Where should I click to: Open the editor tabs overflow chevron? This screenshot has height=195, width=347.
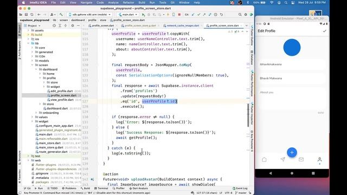coord(247,25)
